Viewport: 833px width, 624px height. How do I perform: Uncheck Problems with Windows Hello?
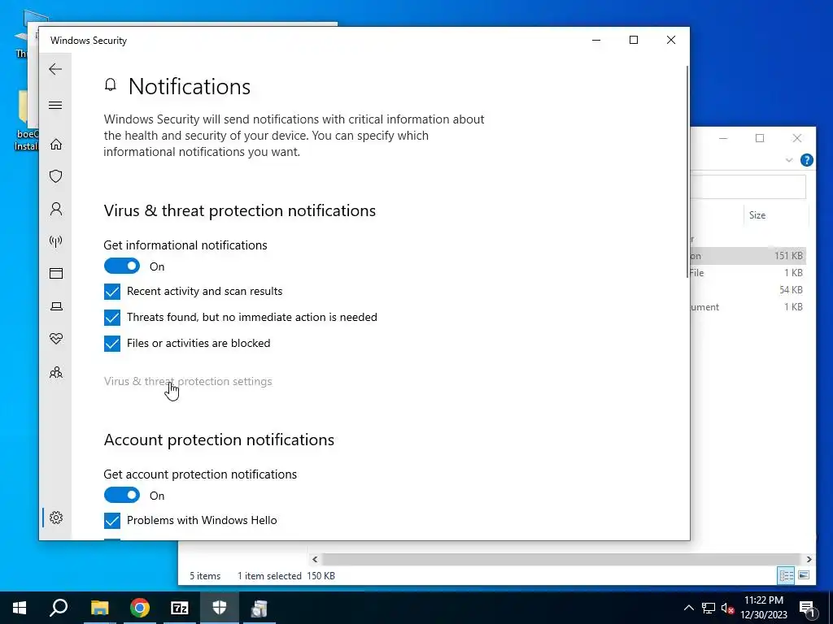point(112,521)
